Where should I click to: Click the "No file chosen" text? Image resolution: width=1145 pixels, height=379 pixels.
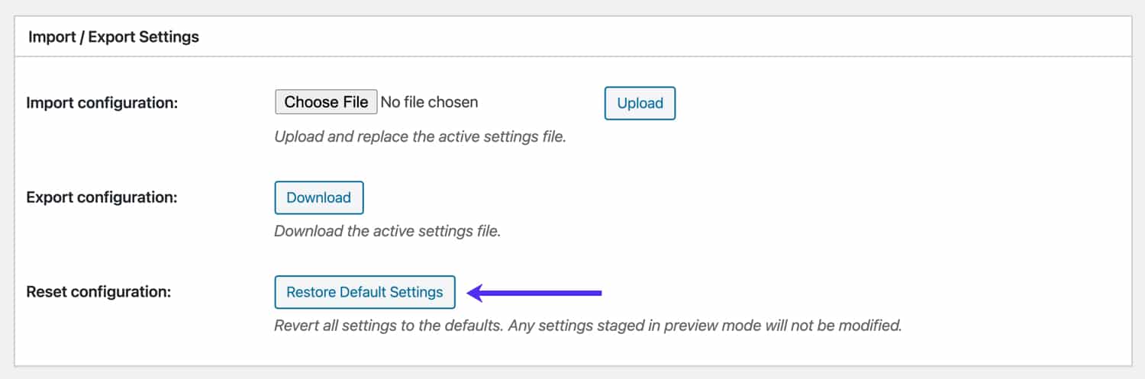(x=429, y=102)
